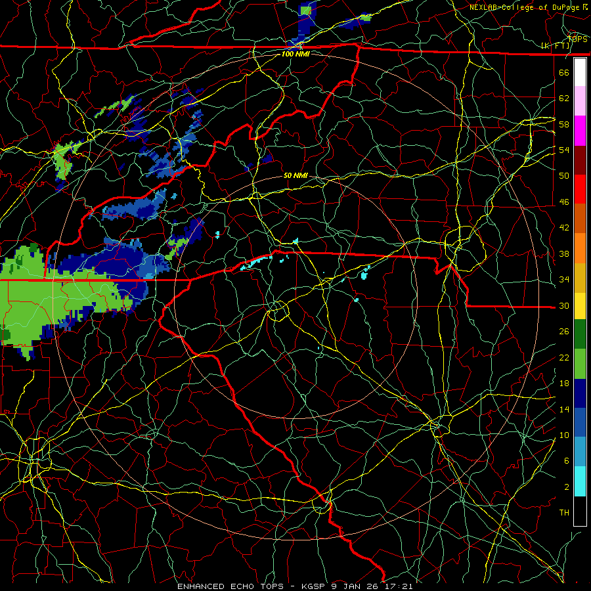Click the '50' legend value
The image size is (591, 591).
point(564,176)
